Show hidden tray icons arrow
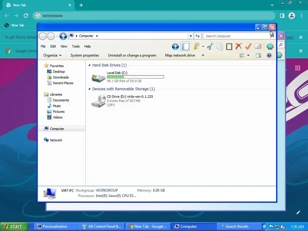Screen dimensions: 308x231 point(265,227)
